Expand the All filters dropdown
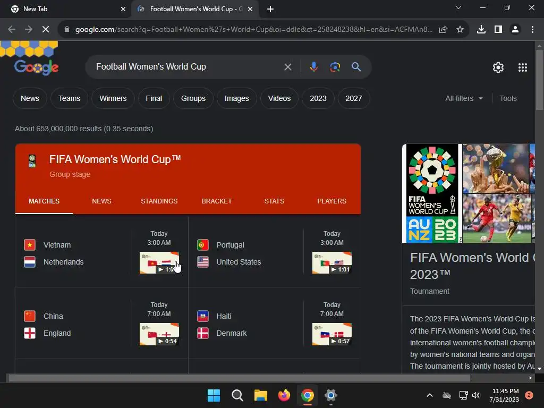 point(464,98)
